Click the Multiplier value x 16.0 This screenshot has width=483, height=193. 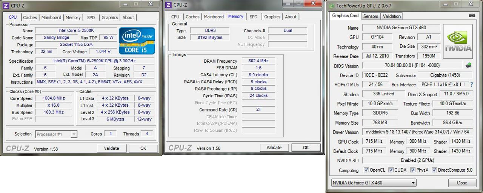[x=54, y=106]
